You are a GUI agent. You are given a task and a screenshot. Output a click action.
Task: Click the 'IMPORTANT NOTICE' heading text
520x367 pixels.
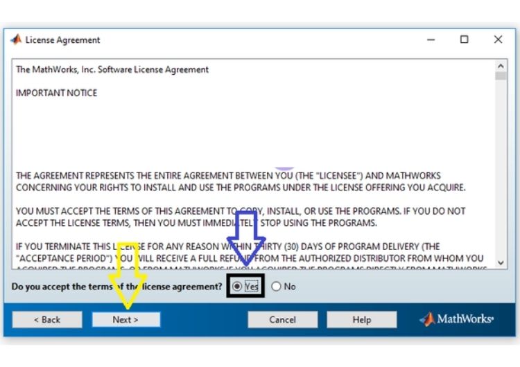click(x=57, y=93)
